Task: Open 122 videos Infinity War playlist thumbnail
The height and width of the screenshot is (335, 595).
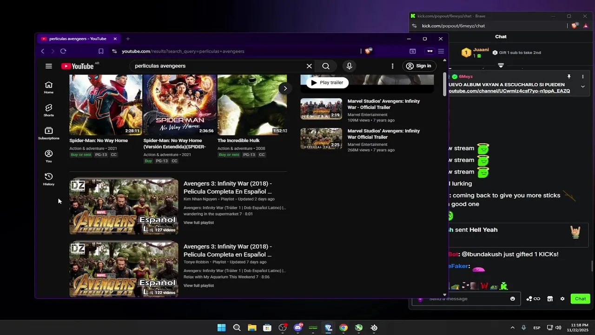Action: point(124,270)
